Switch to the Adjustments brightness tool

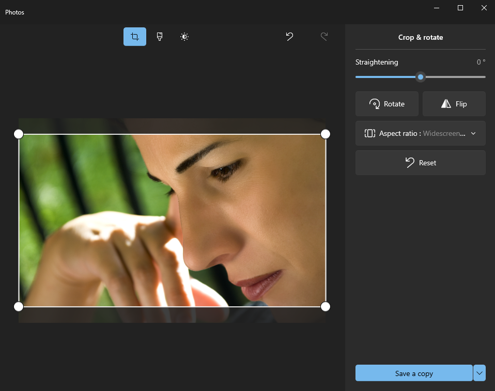coord(184,37)
